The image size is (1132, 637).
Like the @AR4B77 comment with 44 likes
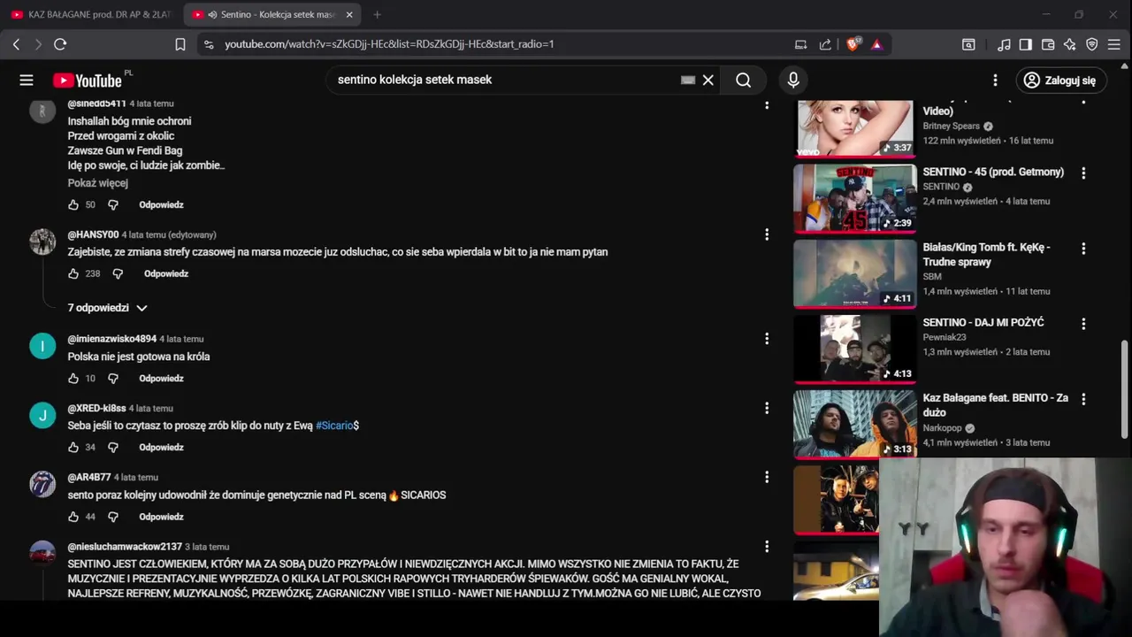point(73,517)
